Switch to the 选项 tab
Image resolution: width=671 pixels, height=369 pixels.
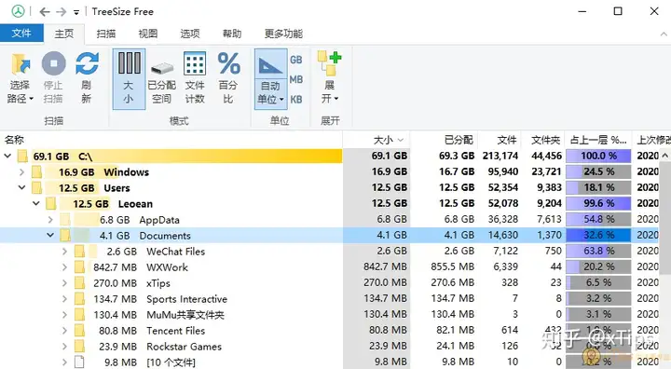pos(190,34)
